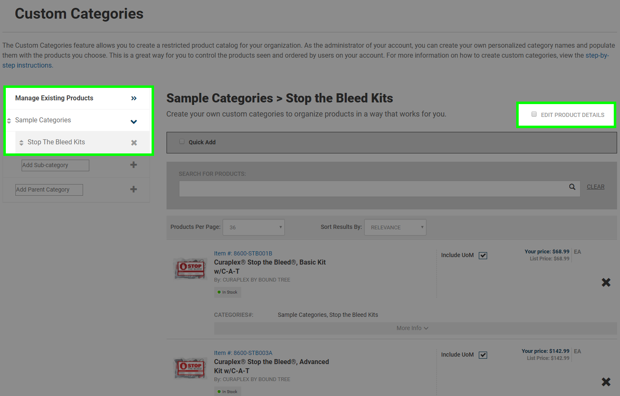The image size is (620, 396).
Task: Open the Manage Existing Products menu item
Action: click(54, 98)
